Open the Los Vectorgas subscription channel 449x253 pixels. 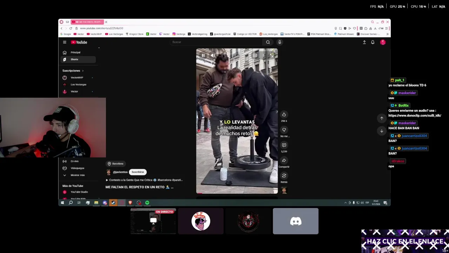pos(78,85)
